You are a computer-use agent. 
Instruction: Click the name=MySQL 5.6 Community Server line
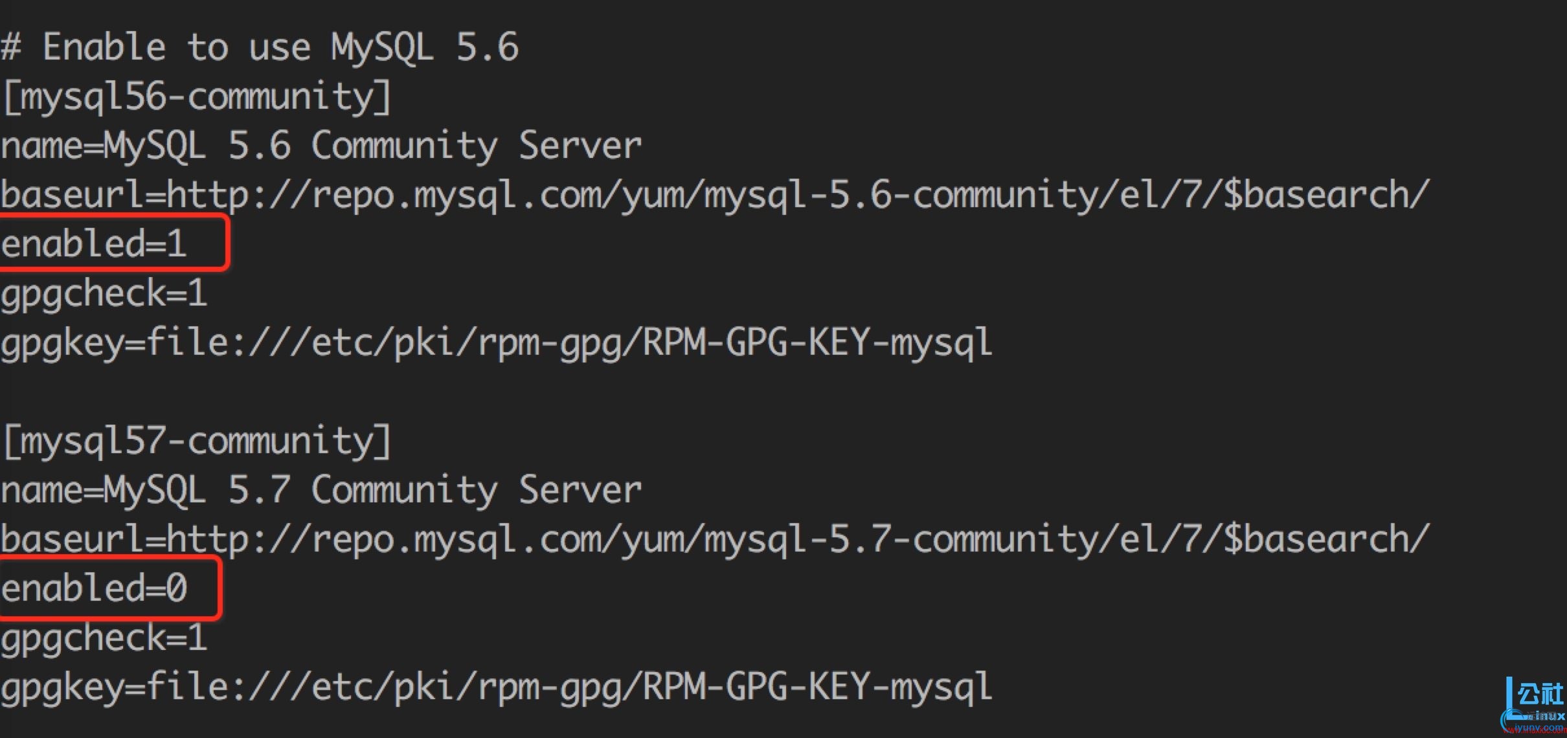point(321,146)
